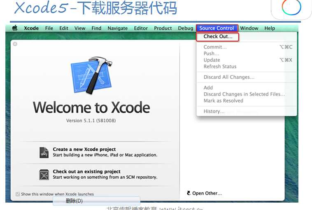Image resolution: width=312 pixels, height=210 pixels.
Task: Open the Apple menu
Action: point(15,28)
